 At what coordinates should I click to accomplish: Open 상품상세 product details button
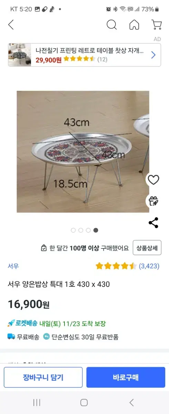pyautogui.click(x=147, y=248)
